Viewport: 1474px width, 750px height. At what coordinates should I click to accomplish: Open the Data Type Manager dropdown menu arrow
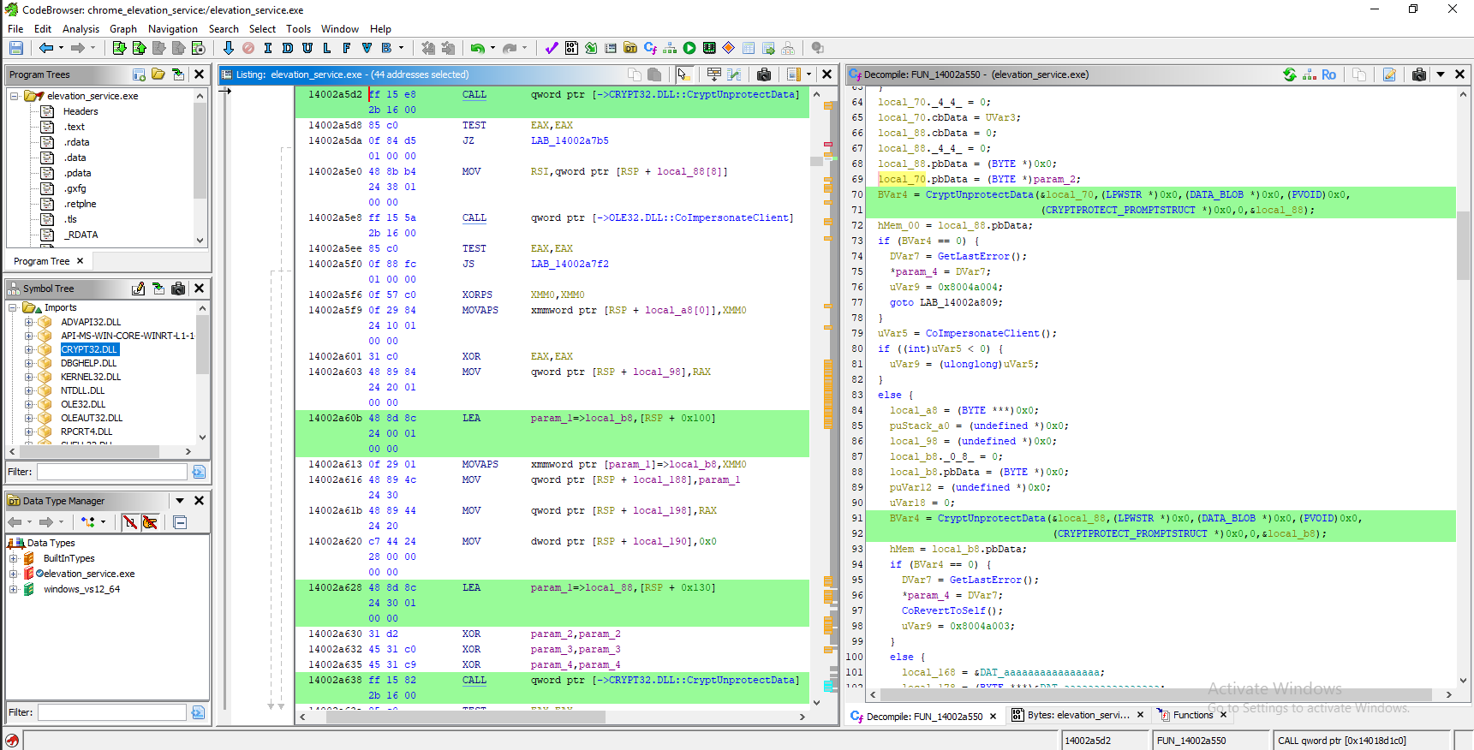click(180, 501)
